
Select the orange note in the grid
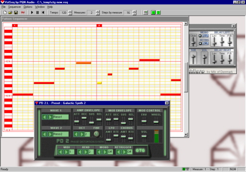click(x=84, y=63)
